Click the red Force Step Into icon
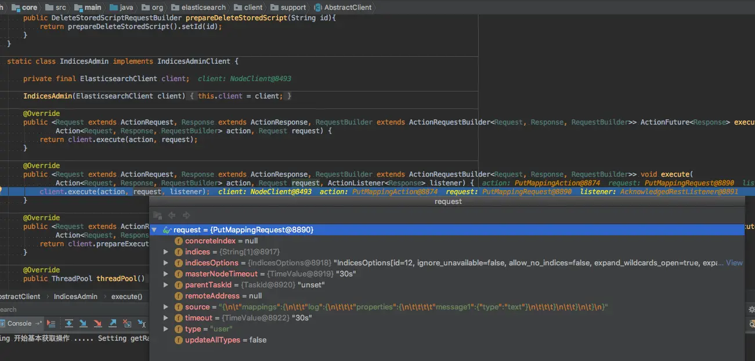 click(x=97, y=323)
